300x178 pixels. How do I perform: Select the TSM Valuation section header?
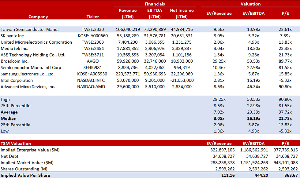pyautogui.click(x=16, y=143)
